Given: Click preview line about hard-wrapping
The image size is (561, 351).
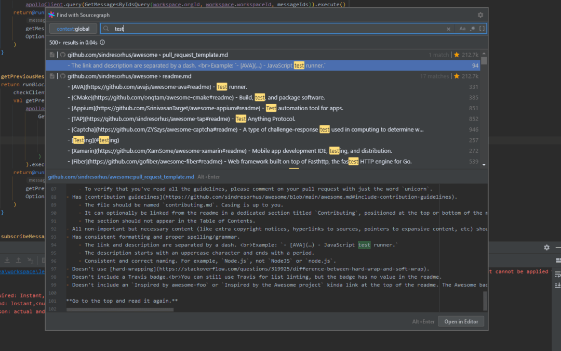Looking at the screenshot, I should tap(248, 269).
